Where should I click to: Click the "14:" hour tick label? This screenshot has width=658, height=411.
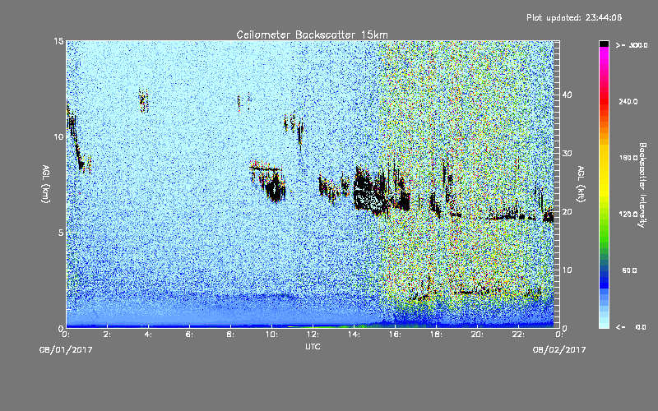pos(354,335)
